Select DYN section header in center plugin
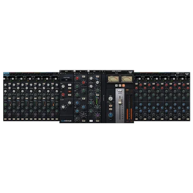193x193 pixels. click(94, 71)
